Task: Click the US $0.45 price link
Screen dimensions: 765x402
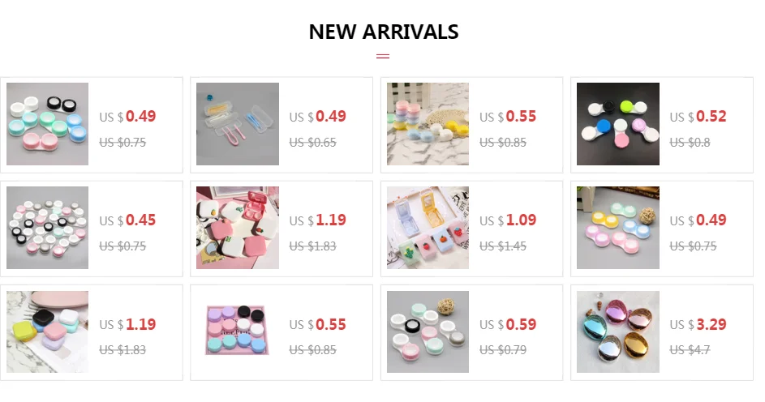Action: coord(127,220)
